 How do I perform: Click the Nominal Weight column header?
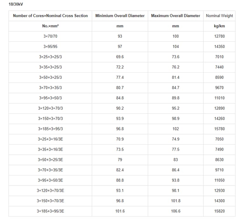pos(219,16)
